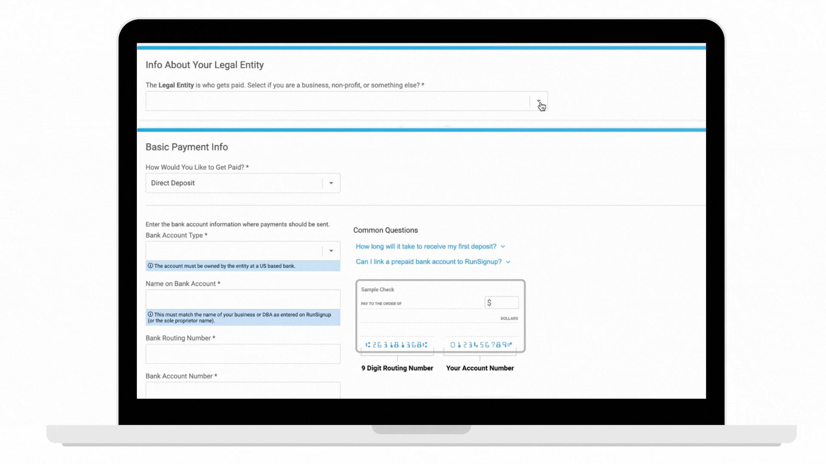Screen dimensions: 826x464
Task: Click the '9 Digit Routing Number' label
Action: [x=397, y=368]
